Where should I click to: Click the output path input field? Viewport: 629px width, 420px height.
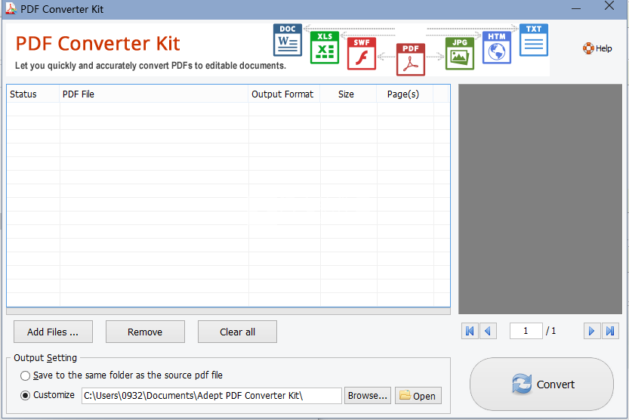click(211, 396)
